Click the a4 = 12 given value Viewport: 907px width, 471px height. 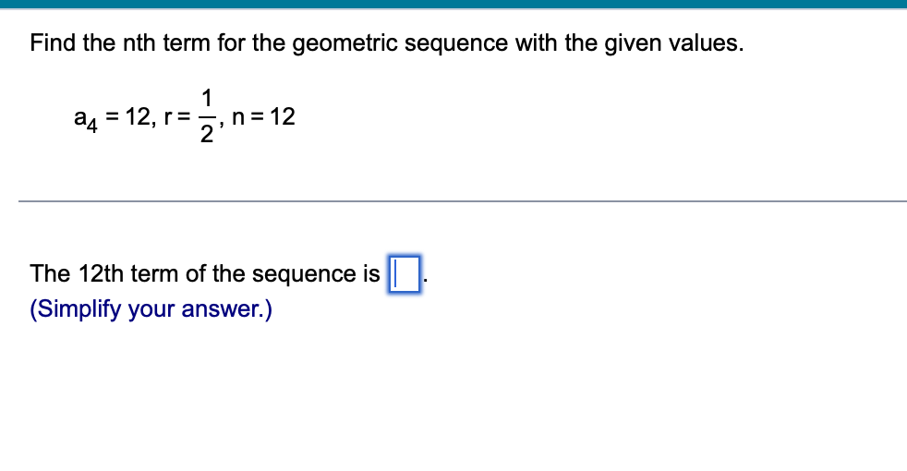(x=115, y=118)
